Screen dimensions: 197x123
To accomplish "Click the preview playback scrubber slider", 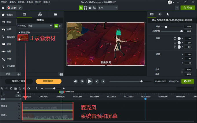I will [130, 81].
